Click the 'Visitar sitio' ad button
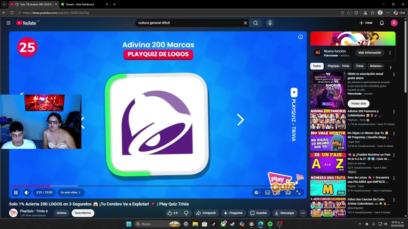This screenshot has width=408, height=229. point(359,104)
